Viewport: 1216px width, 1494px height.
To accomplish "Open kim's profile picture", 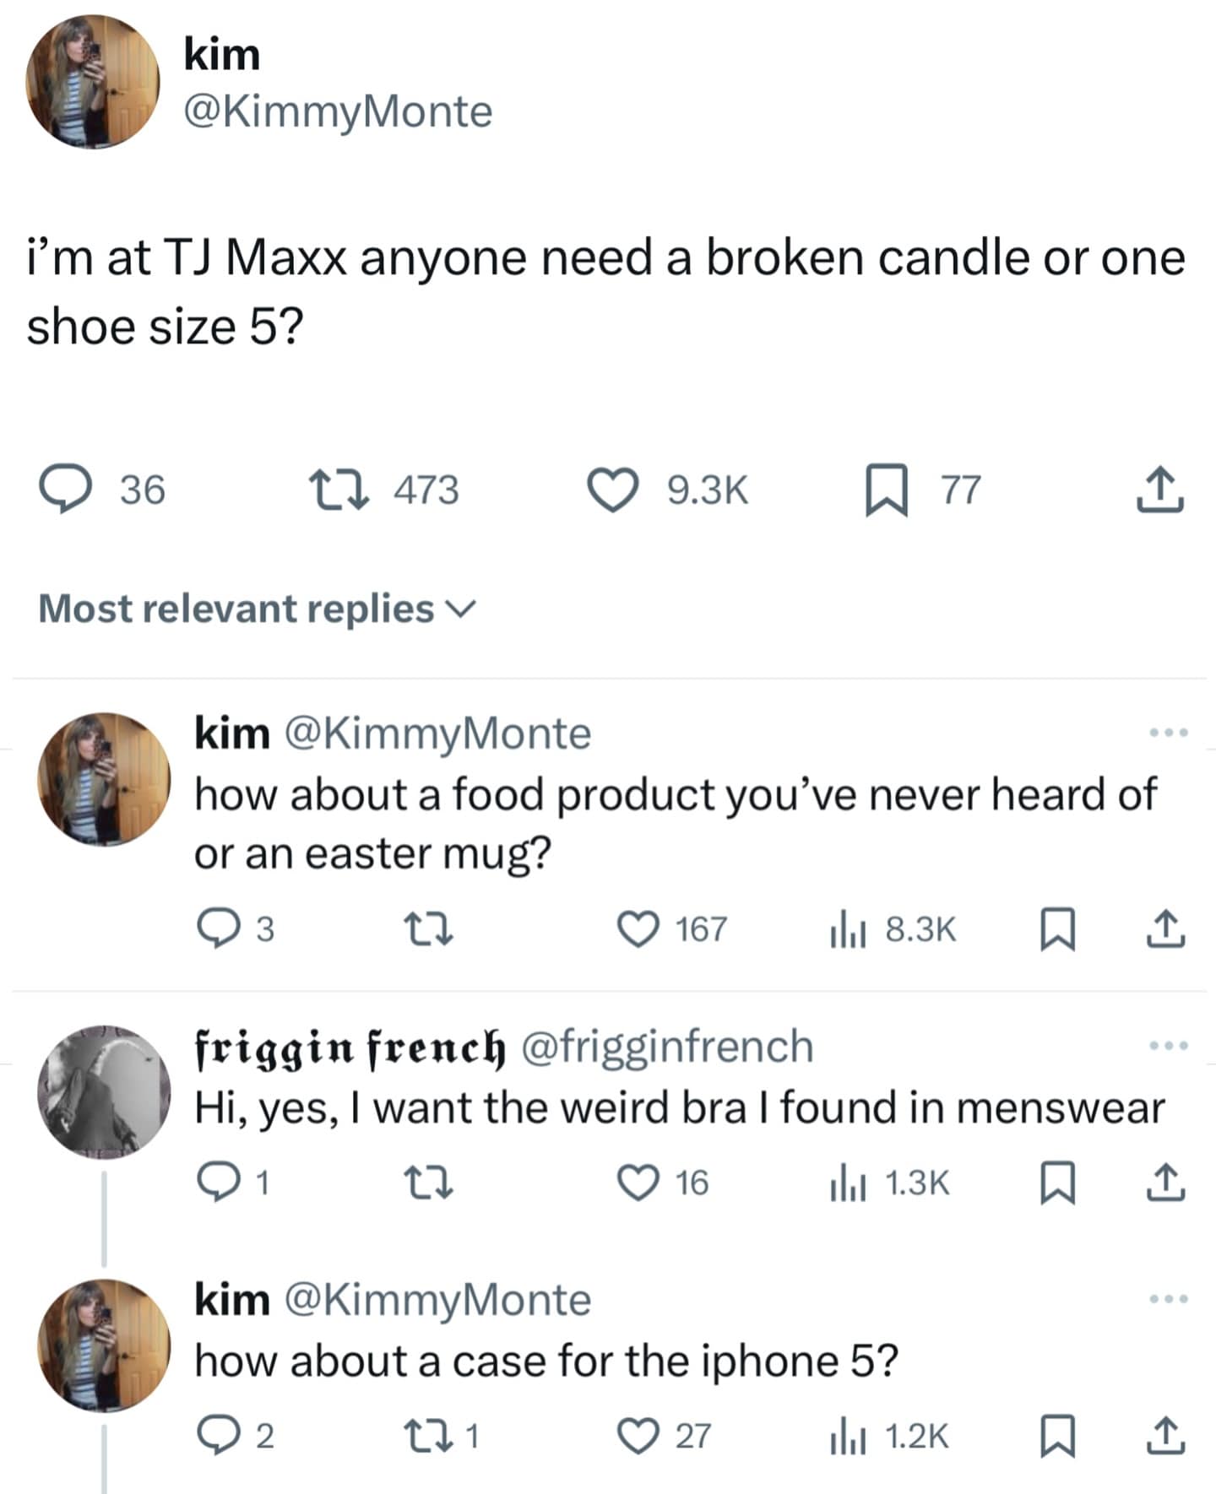I will (x=93, y=84).
